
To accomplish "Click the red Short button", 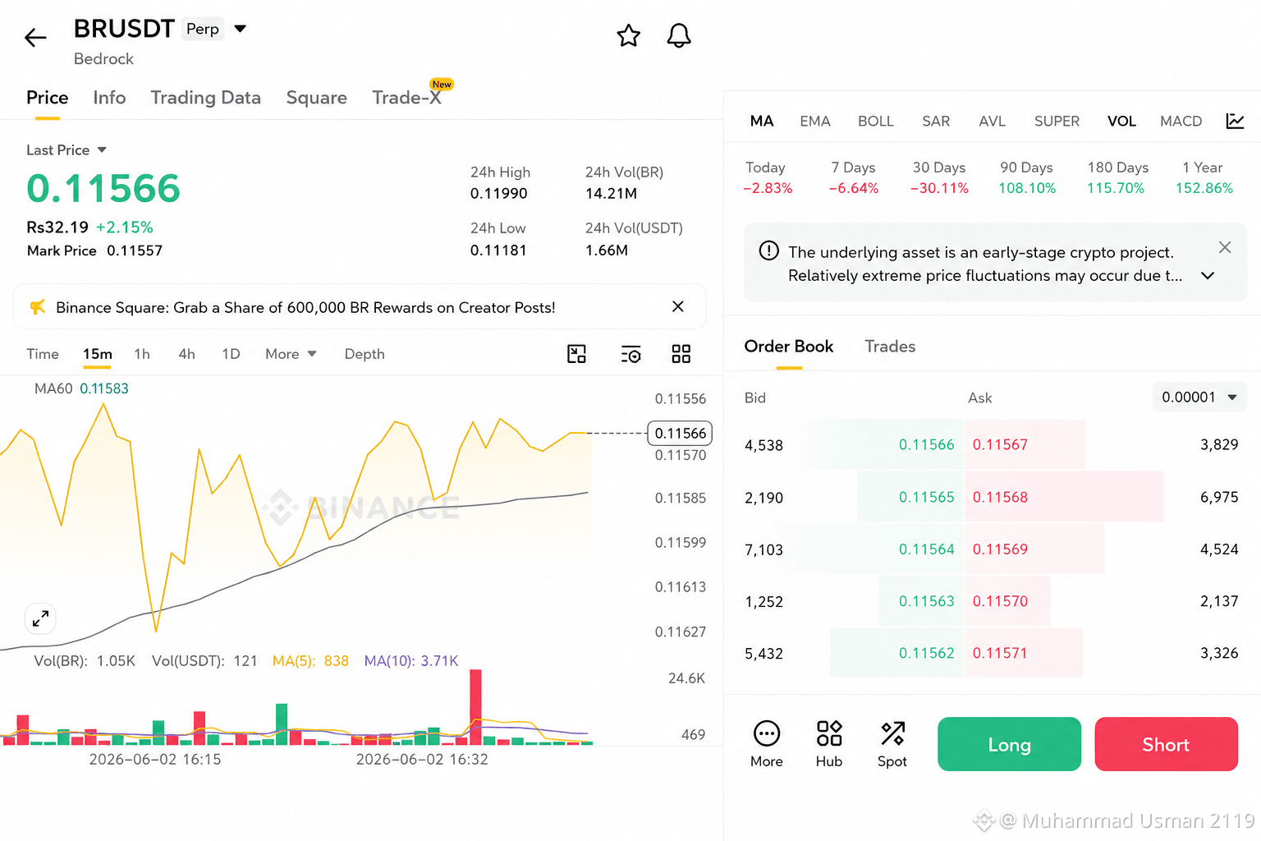I will pos(1166,744).
